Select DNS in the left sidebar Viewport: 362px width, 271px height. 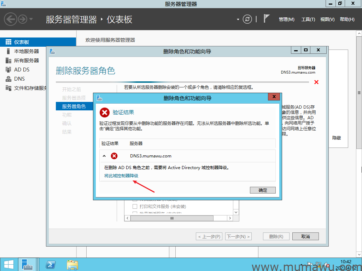[19, 79]
